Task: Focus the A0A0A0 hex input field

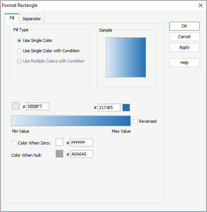Action: click(x=82, y=154)
